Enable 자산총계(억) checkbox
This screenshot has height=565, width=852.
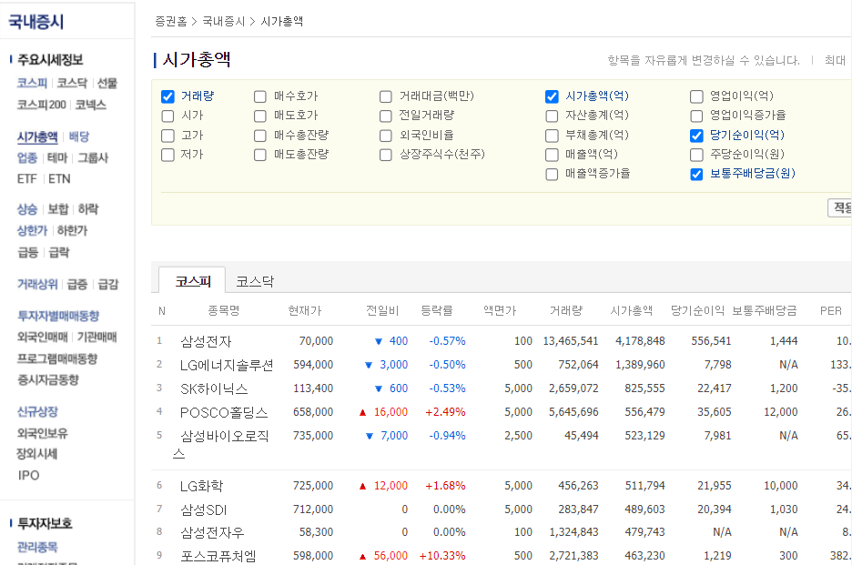(552, 116)
